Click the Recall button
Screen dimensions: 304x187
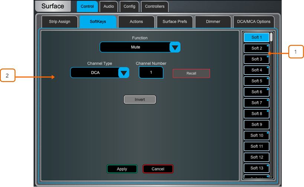191,73
